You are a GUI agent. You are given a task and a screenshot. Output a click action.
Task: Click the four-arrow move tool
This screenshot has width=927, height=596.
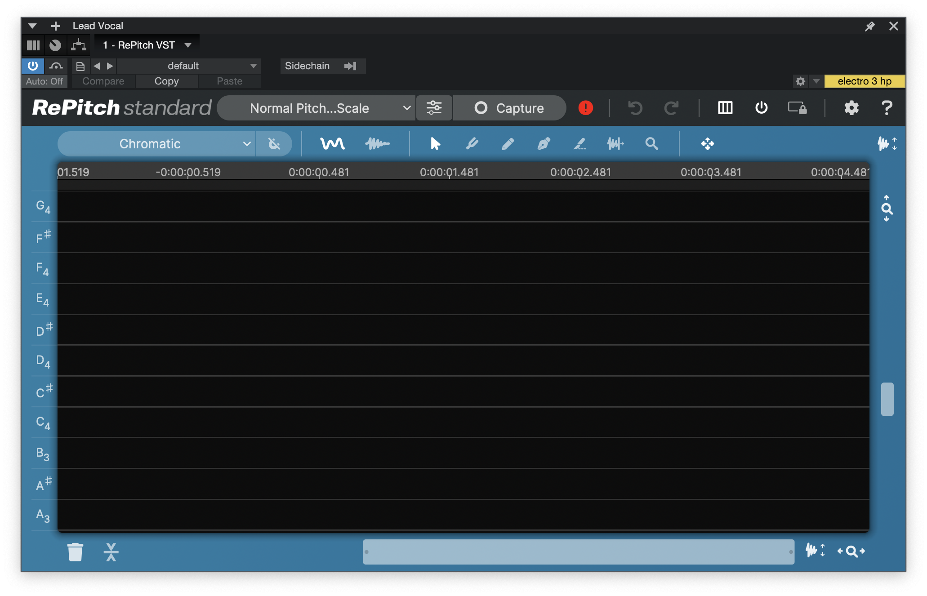707,144
